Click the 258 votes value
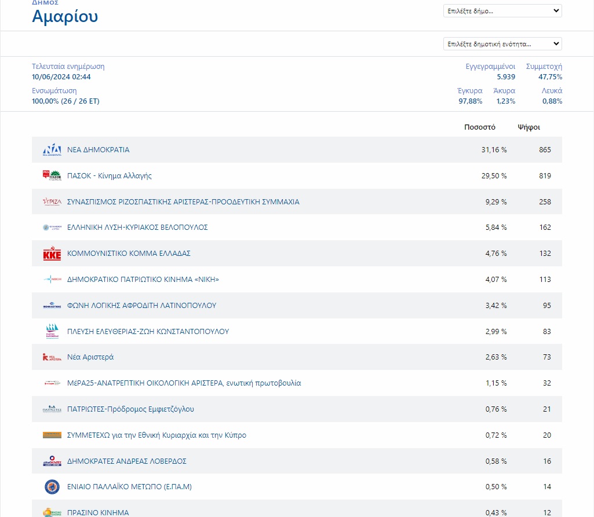Screen dimensions: 594x517 point(545,201)
